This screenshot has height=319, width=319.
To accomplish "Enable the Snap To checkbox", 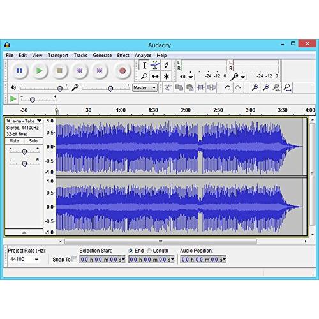I will (74, 260).
